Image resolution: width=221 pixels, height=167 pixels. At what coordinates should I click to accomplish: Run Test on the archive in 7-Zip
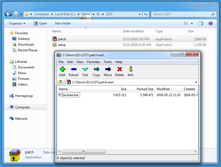coord(85,72)
